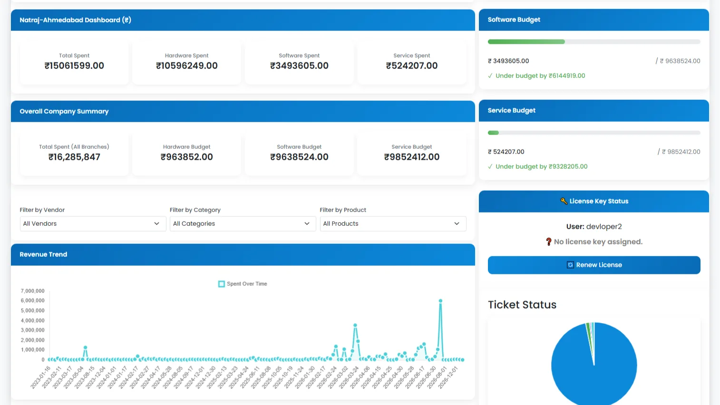Viewport: 720px width, 405px height.
Task: Click the Overall Company Summary header
Action: (243, 111)
